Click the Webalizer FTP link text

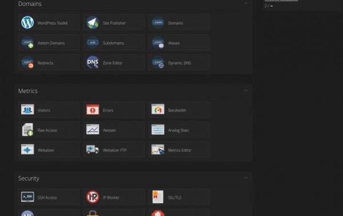point(115,150)
